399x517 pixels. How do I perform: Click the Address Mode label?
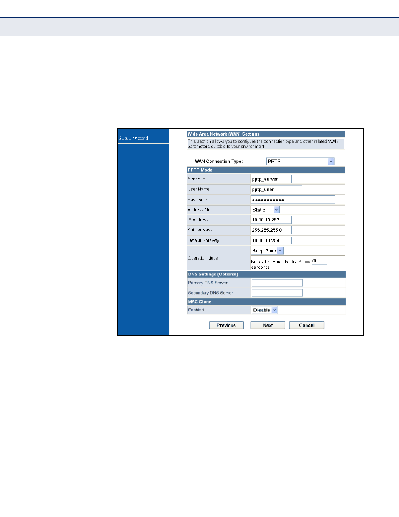point(201,210)
